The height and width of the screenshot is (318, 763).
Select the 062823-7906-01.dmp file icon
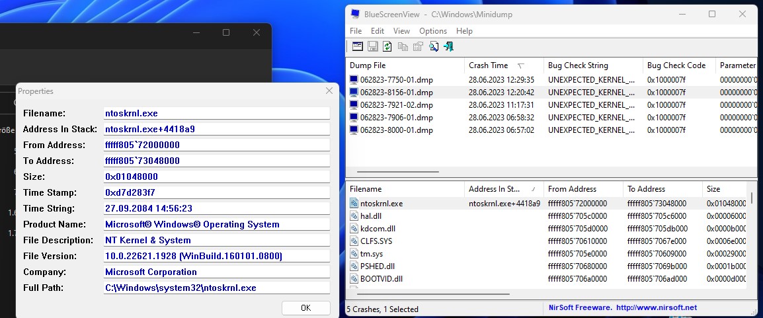(x=354, y=118)
